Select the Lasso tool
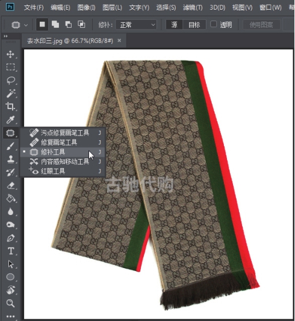 coord(10,81)
